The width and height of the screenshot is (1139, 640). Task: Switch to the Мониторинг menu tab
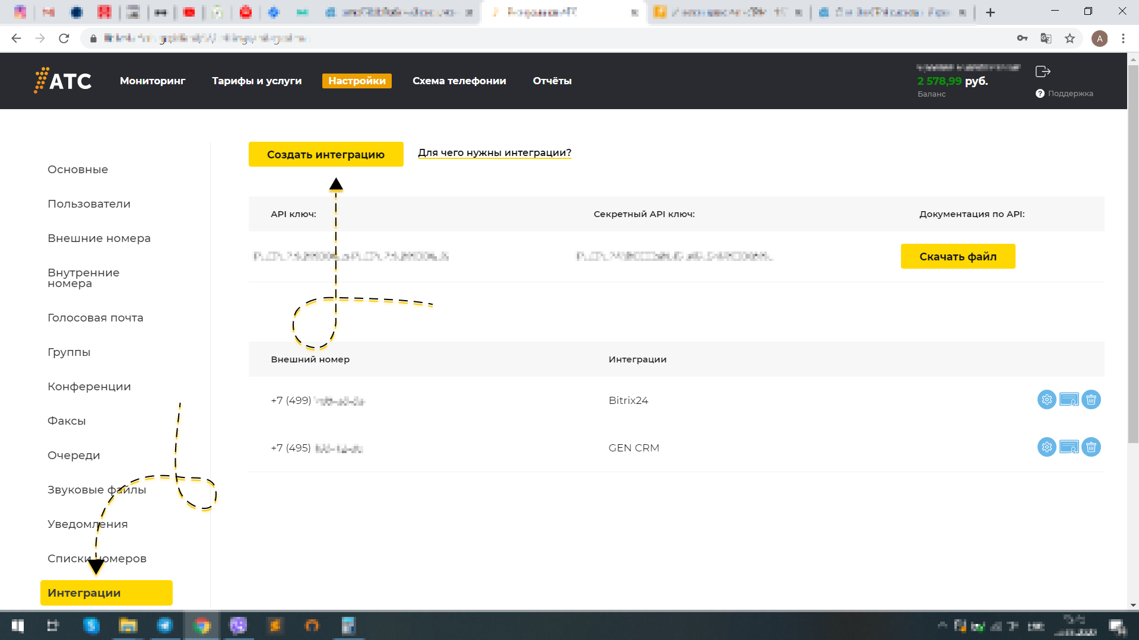[x=153, y=81]
